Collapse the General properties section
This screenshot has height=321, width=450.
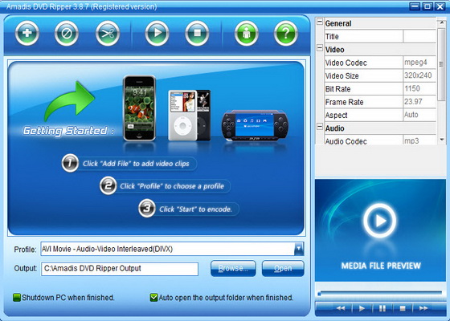point(320,22)
